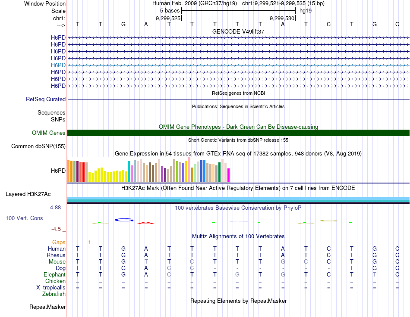Image resolution: width=410 pixels, height=317 pixels.
Task: Click the chr1:9,299,521-9,299,535 (15 bp) position text
Action: tap(283, 3)
